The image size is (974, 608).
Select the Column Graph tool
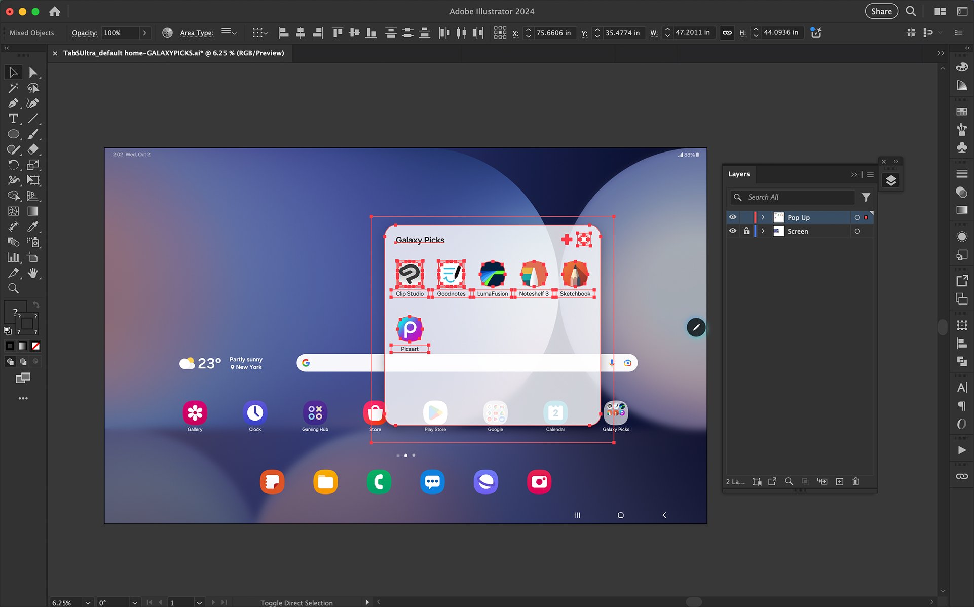[x=14, y=257]
